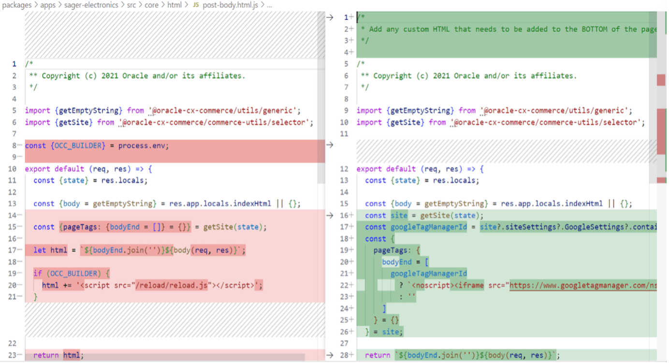This screenshot has height=363, width=669.
Task: Click 'googleTagManagerId' declaration on right line 17
Action: (428, 227)
